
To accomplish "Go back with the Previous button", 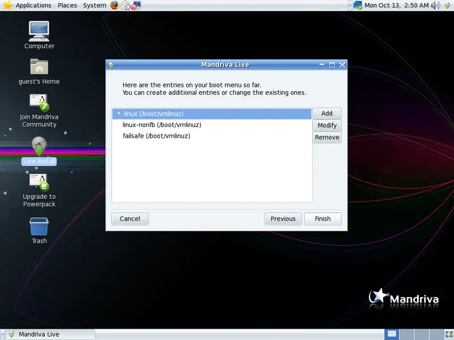I will (x=283, y=219).
